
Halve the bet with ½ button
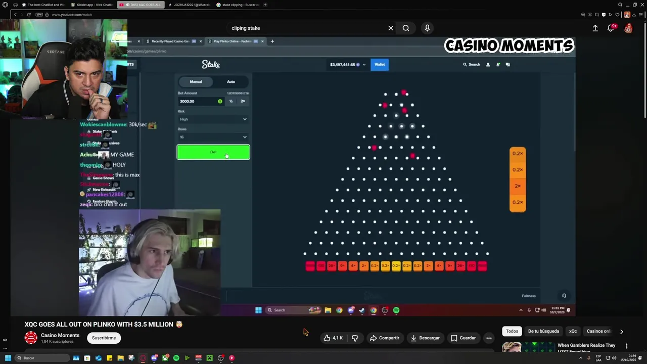(x=231, y=101)
